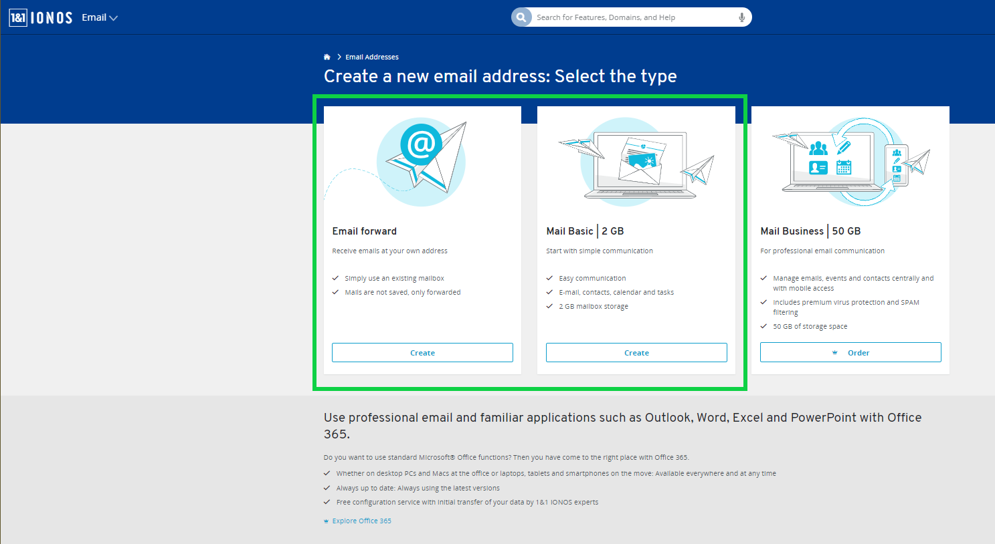Click 'Start with simple communication' text
The height and width of the screenshot is (544, 995).
coord(600,251)
